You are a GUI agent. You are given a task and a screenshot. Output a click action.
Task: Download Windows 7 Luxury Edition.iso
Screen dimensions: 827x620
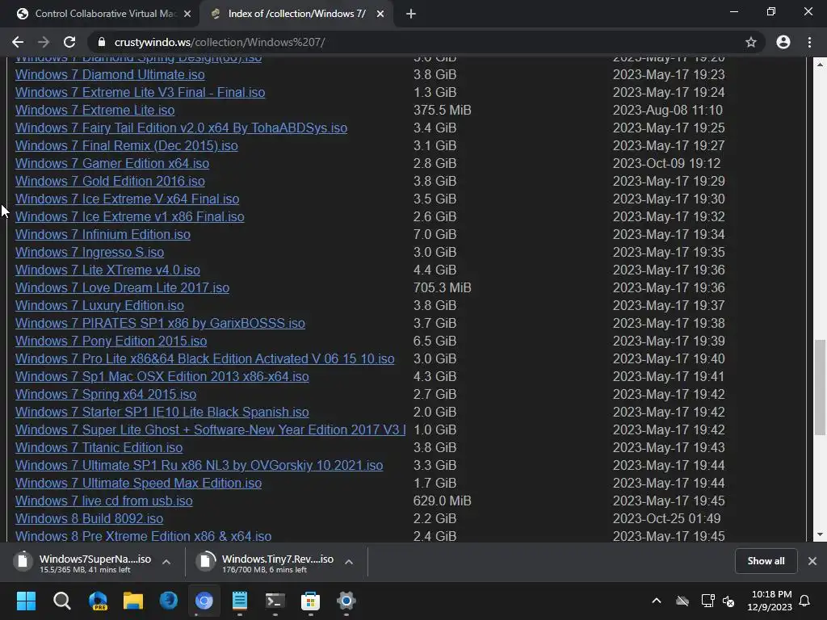click(99, 306)
